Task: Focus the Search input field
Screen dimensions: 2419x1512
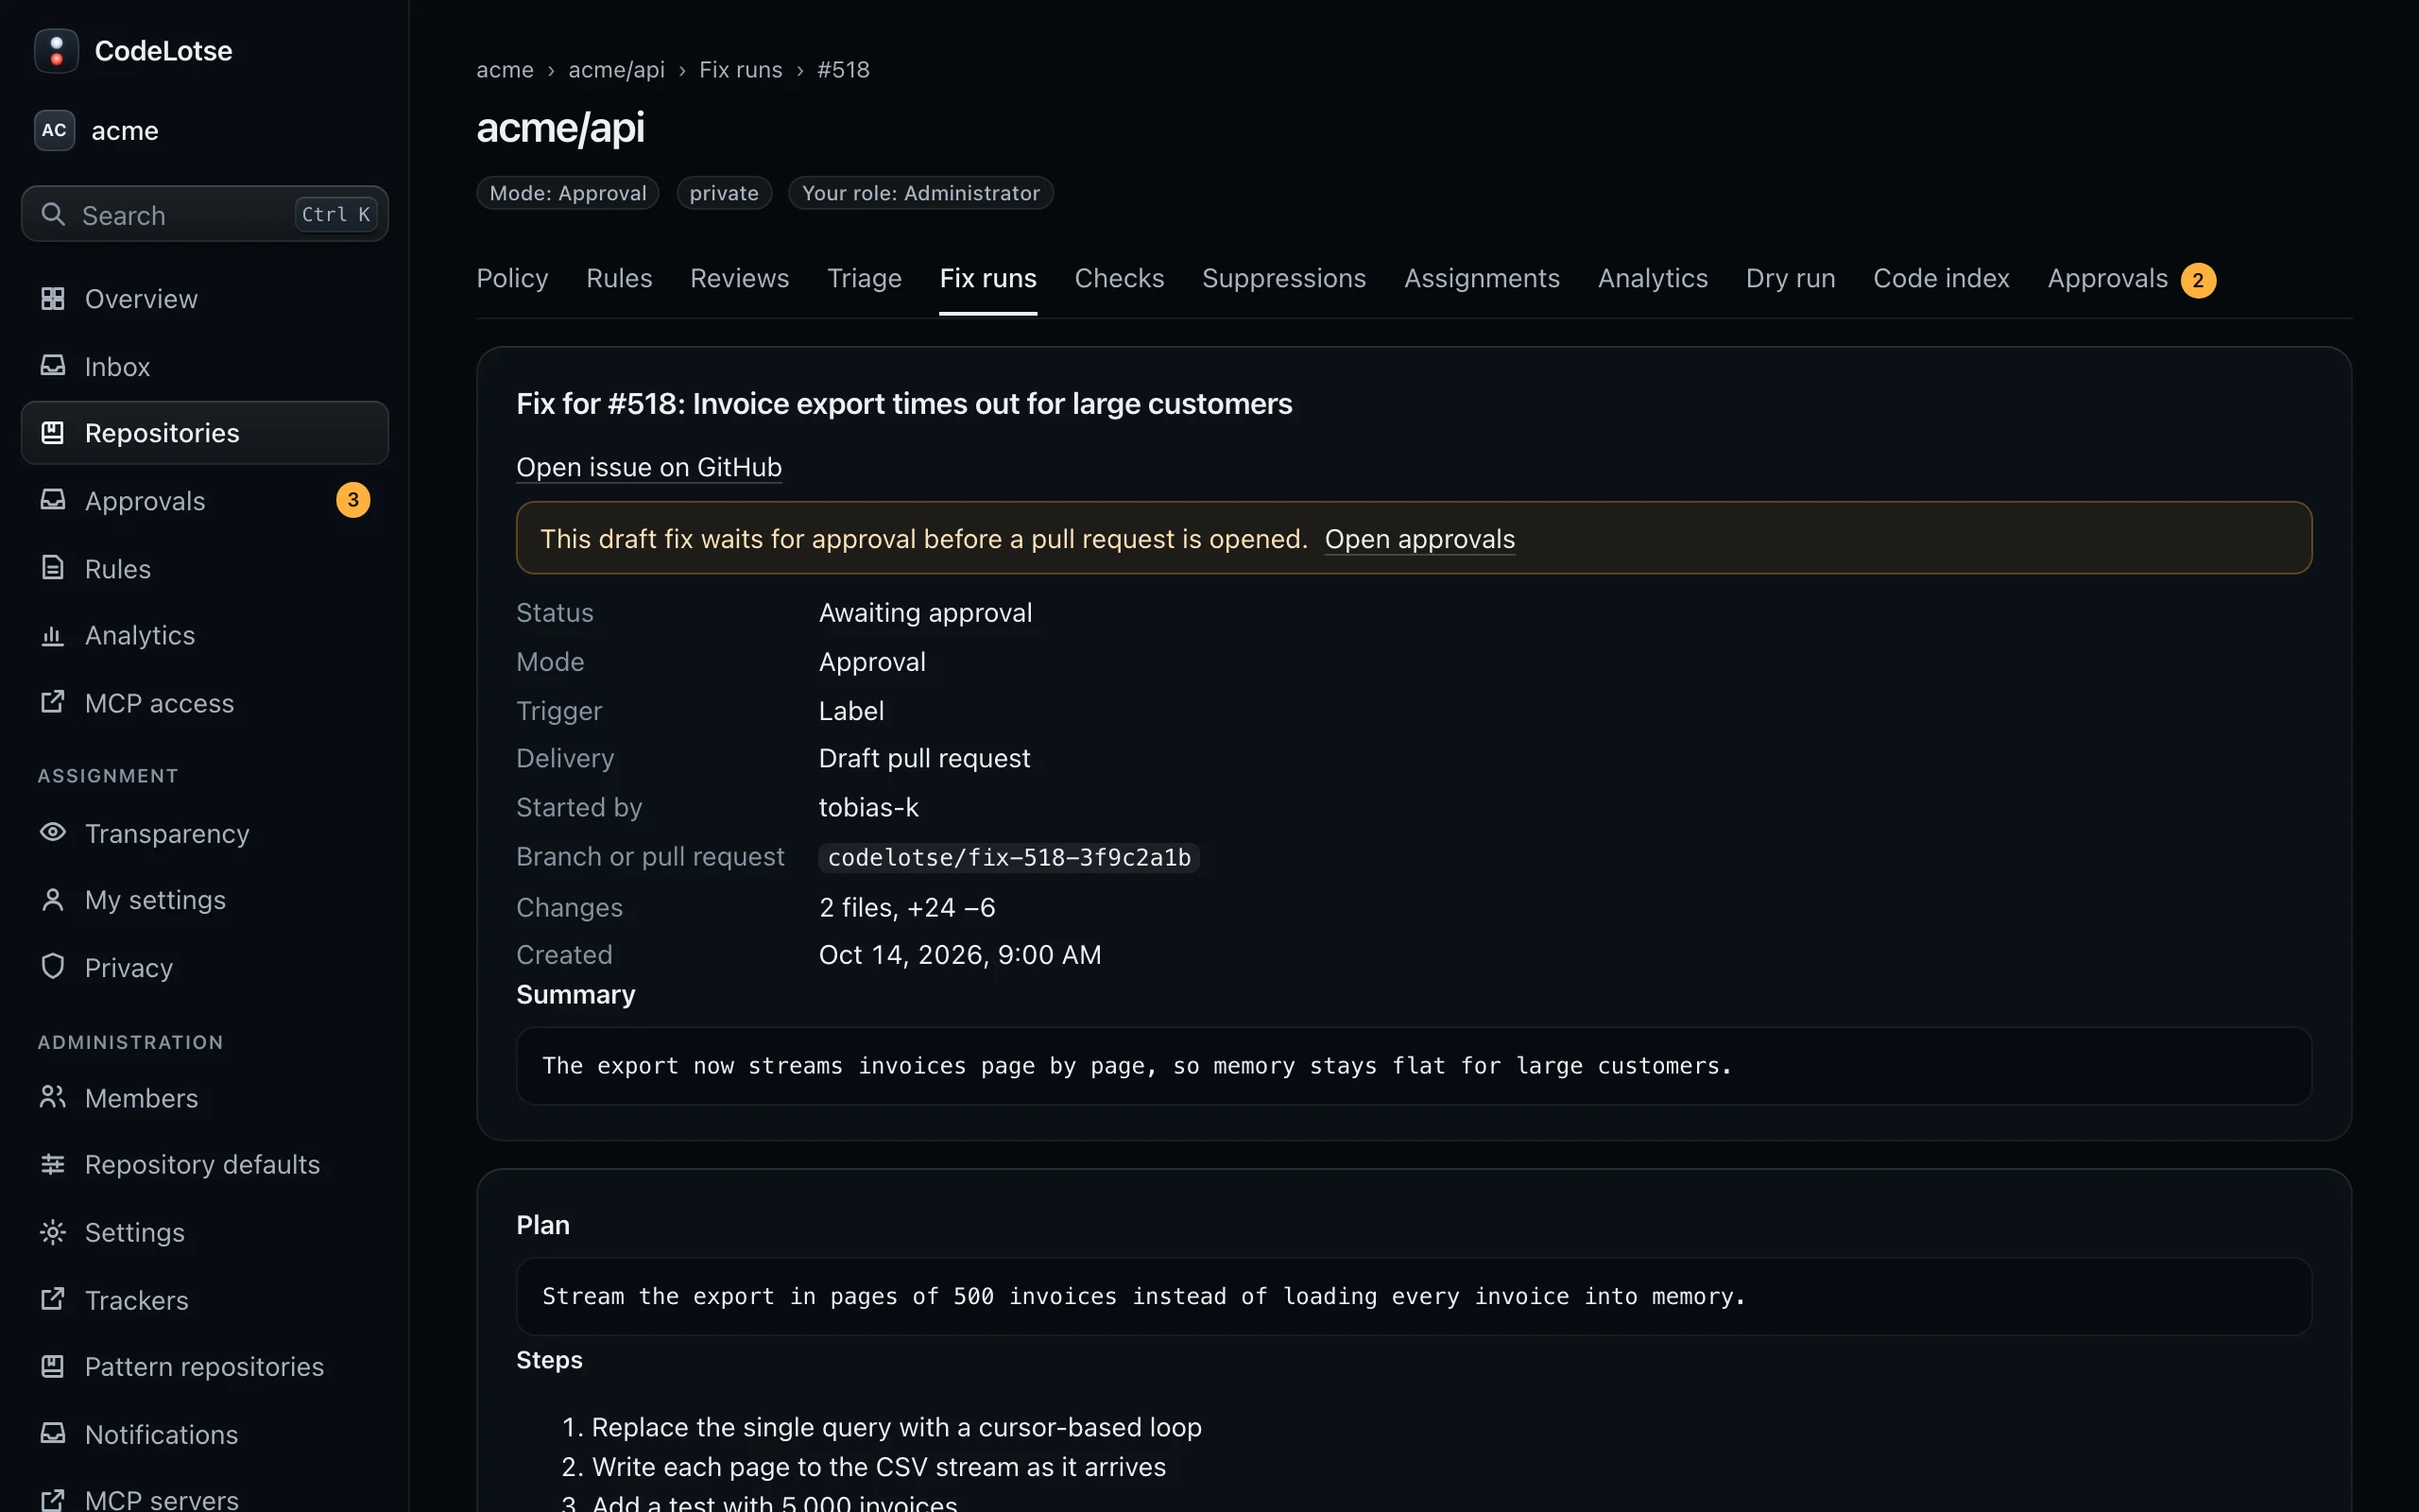Action: point(205,214)
